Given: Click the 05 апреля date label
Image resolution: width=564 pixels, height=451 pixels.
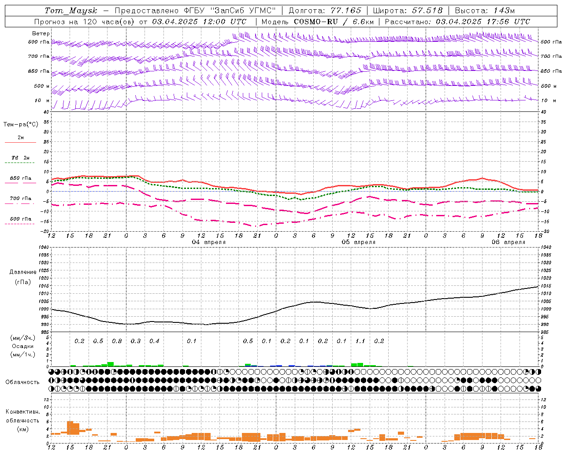Looking at the screenshot, I should pyautogui.click(x=359, y=242).
